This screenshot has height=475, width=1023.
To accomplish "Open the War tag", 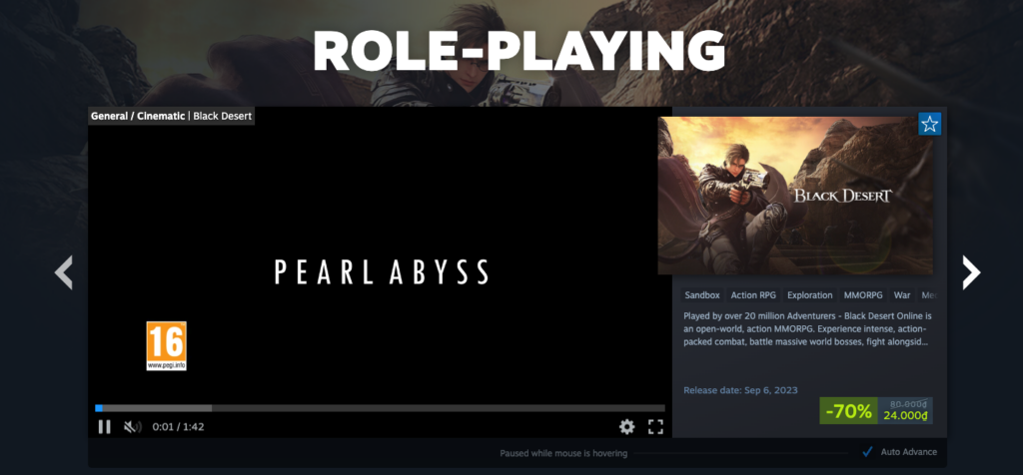I will 902,295.
